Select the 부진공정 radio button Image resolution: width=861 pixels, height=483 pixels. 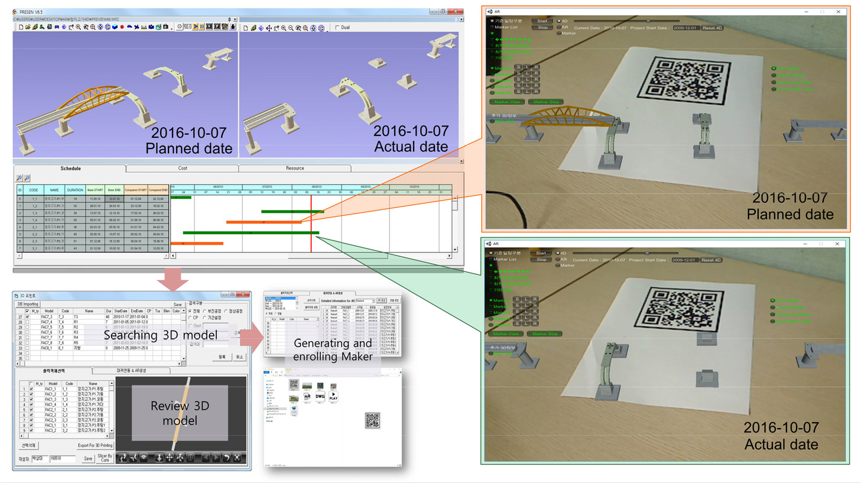(x=204, y=311)
